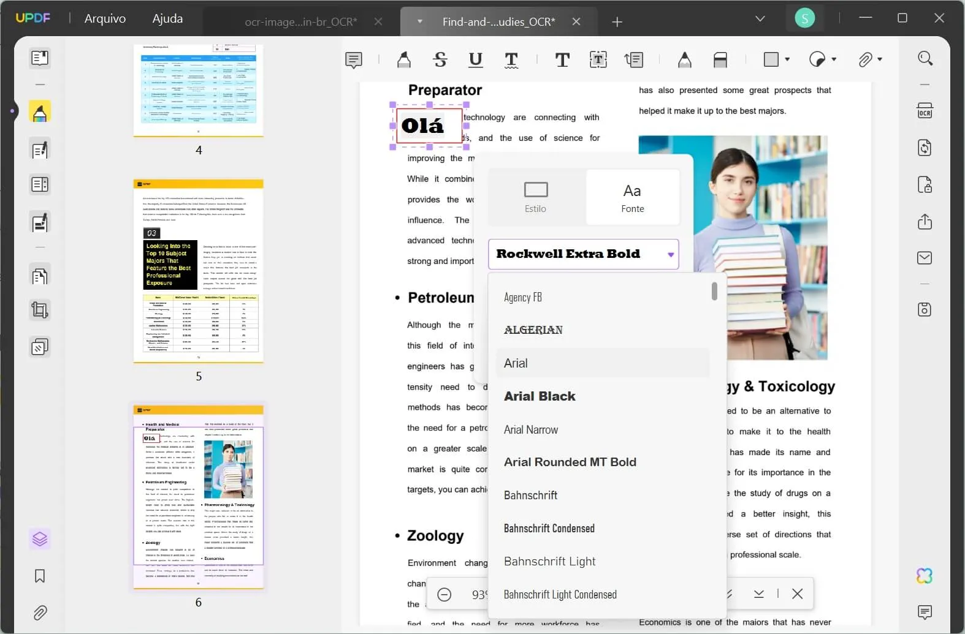This screenshot has height=634, width=965.
Task: Select the Text Box tool
Action: (598, 59)
